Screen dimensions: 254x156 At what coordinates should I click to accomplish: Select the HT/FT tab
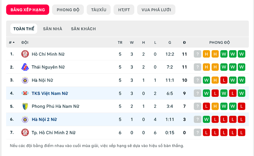(x=124, y=10)
